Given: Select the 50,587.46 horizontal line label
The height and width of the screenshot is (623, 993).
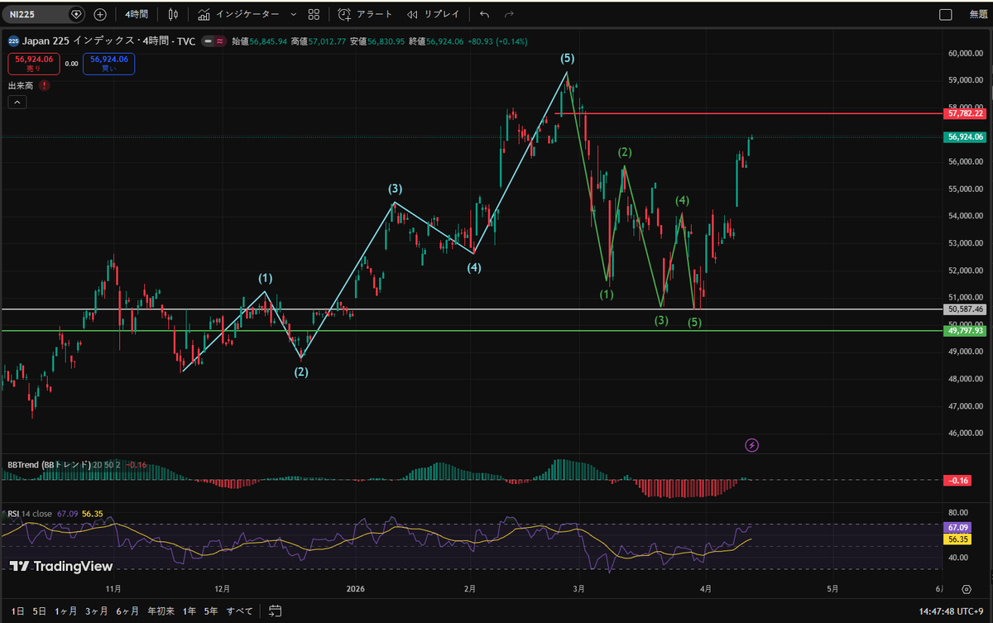Looking at the screenshot, I should [966, 309].
